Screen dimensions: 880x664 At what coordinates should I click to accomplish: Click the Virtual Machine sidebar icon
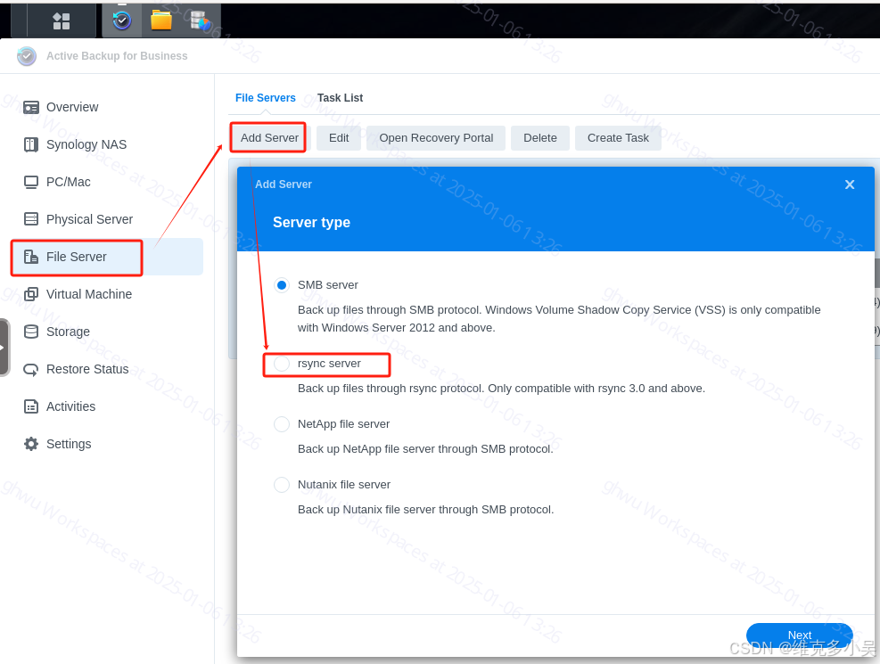pyautogui.click(x=31, y=294)
